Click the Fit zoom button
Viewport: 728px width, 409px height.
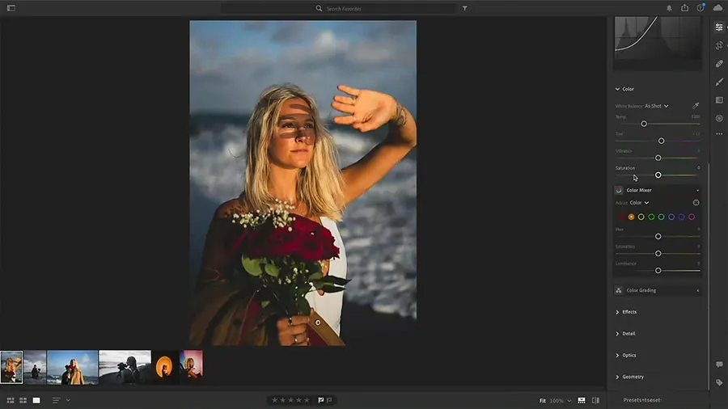[x=543, y=400]
